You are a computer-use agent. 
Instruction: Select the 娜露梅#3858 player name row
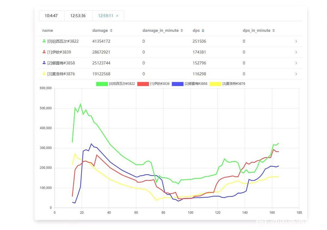point(61,63)
